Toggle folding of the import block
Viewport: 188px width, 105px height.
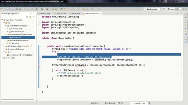coord(41,22)
